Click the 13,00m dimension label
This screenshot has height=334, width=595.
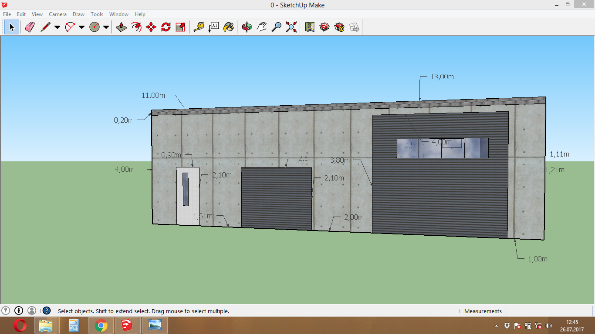click(x=442, y=77)
